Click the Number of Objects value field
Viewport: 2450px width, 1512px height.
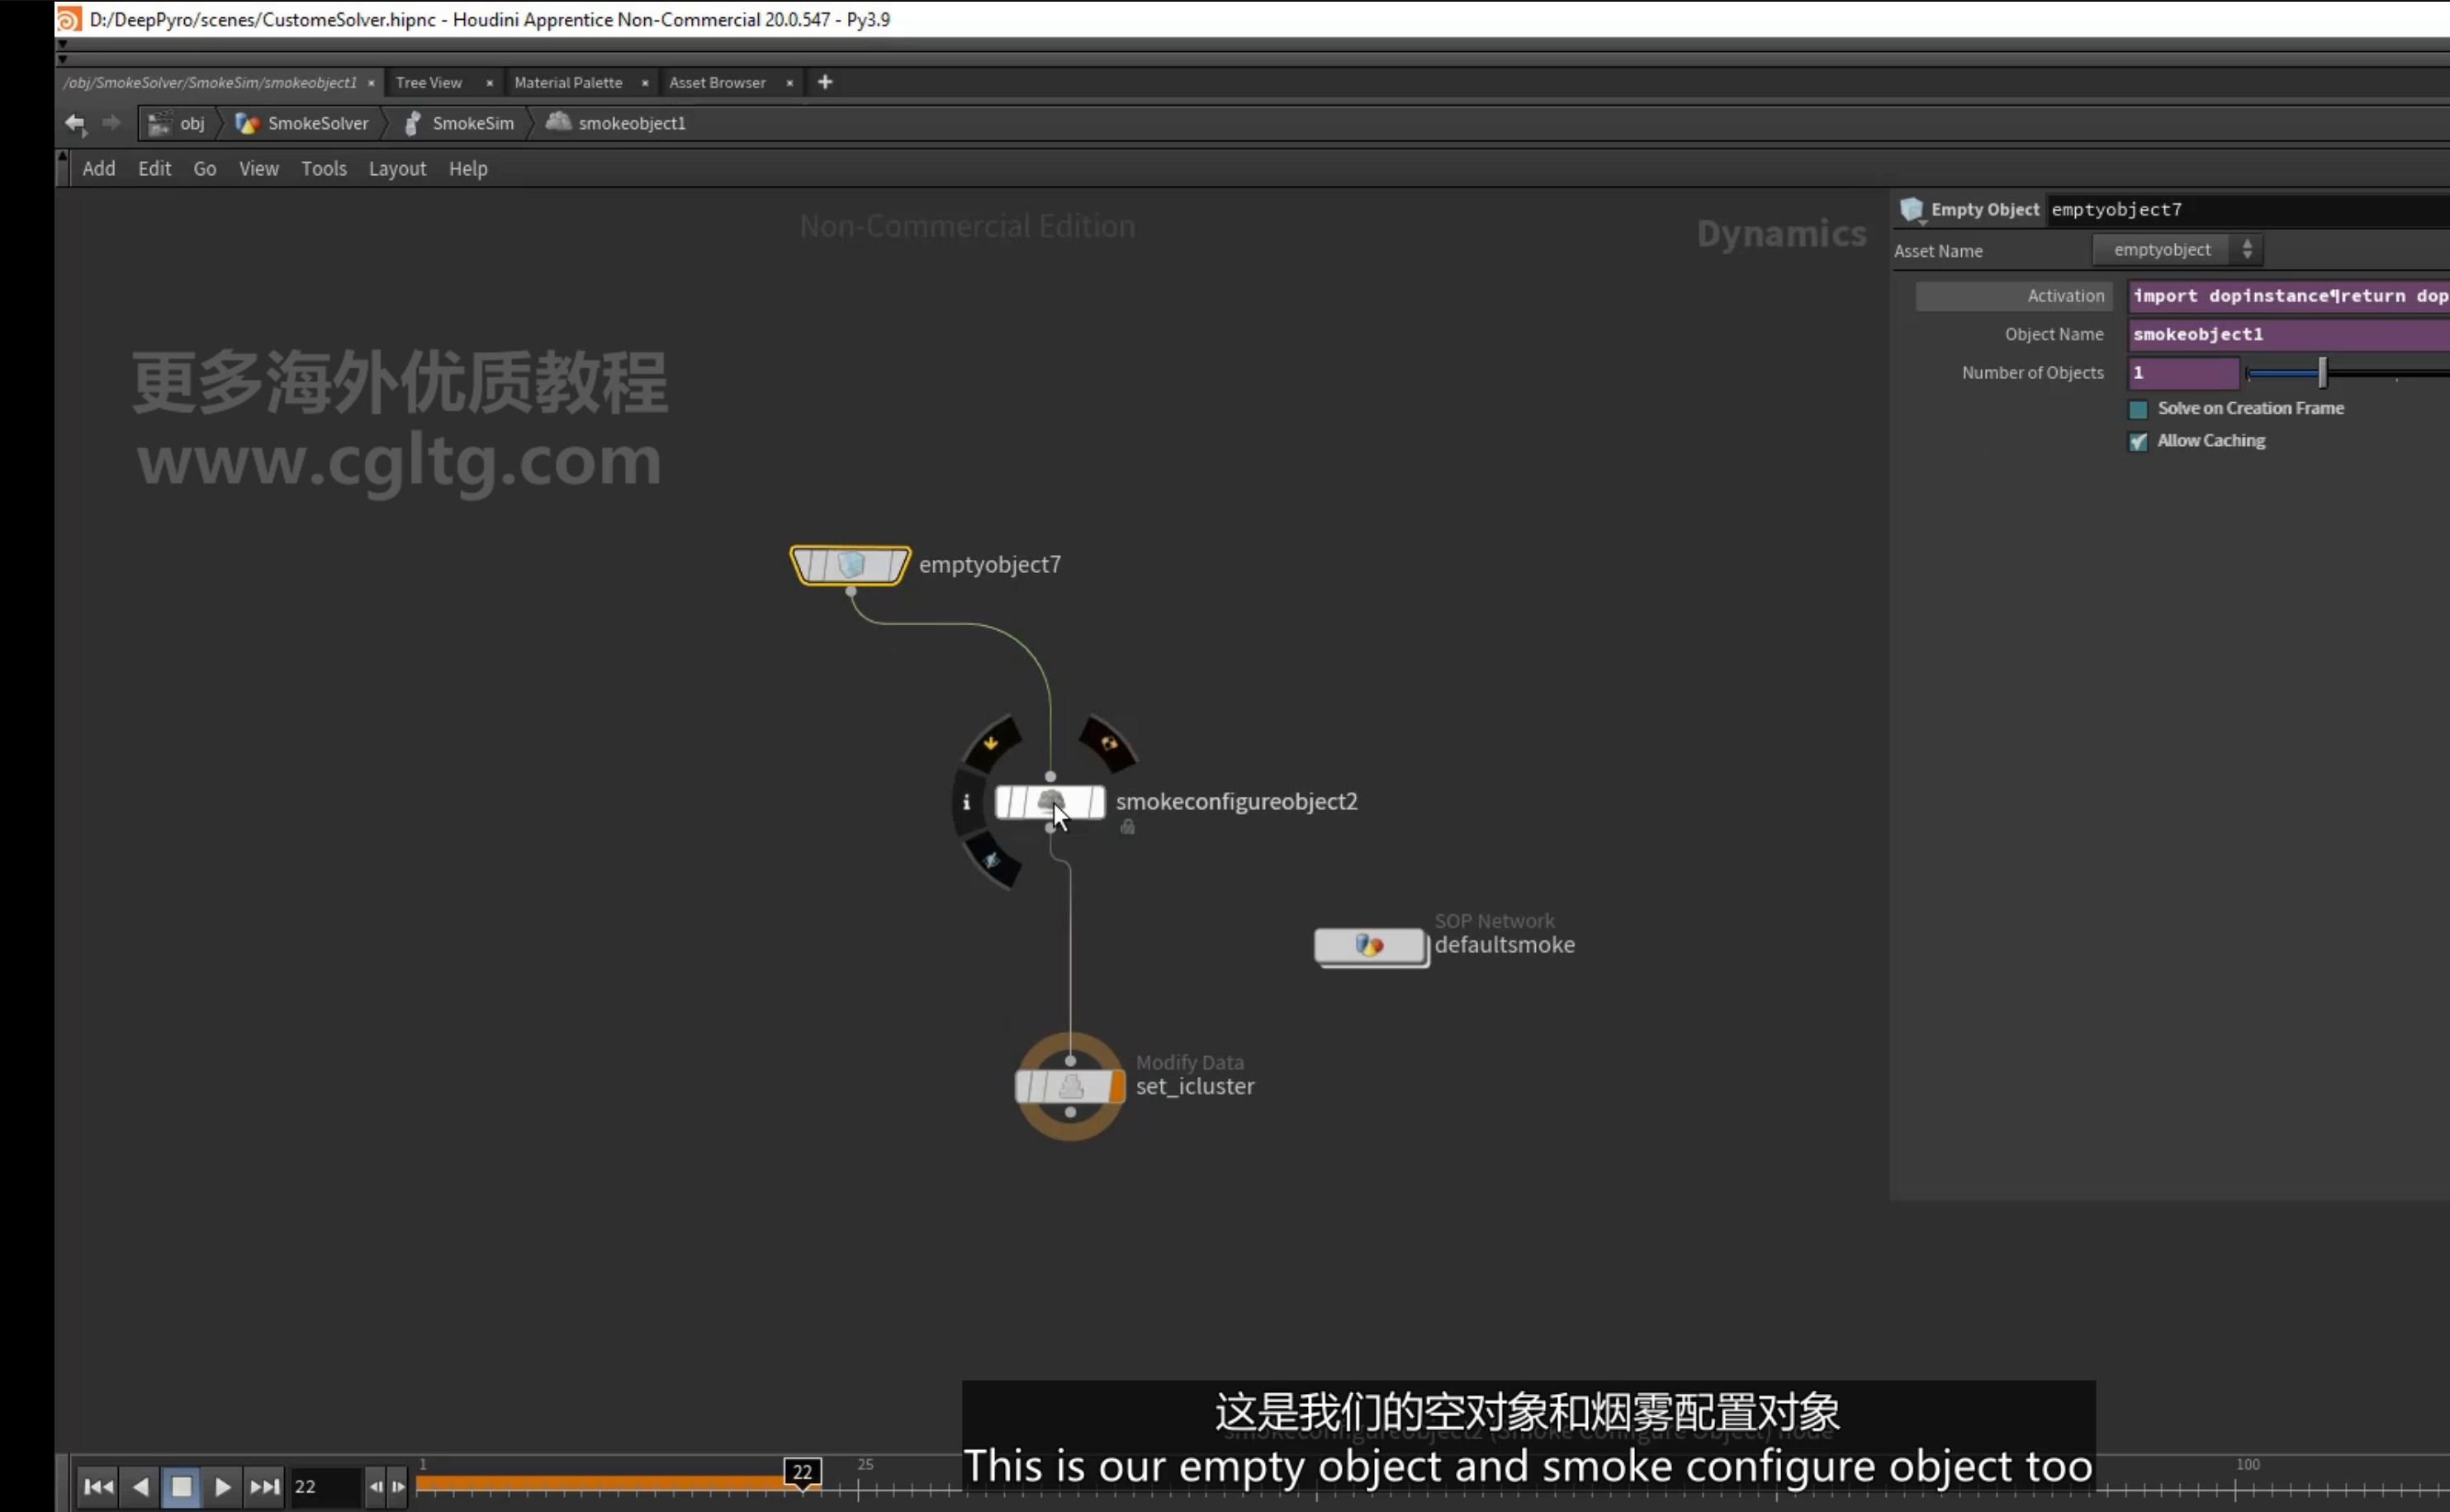[2183, 373]
